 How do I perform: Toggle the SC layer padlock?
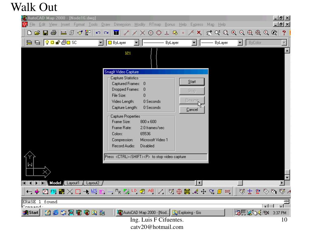coord(58,43)
